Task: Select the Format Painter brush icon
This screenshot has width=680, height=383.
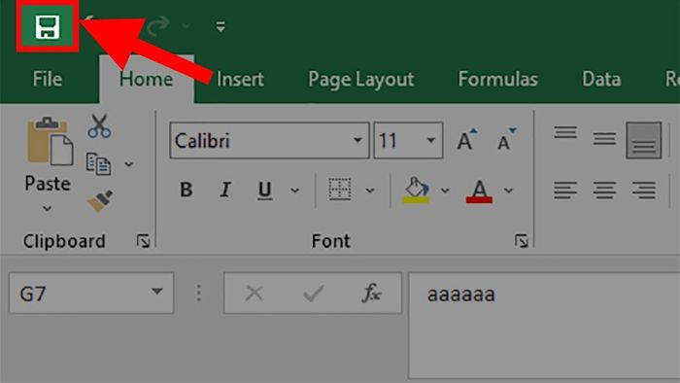Action: [100, 200]
